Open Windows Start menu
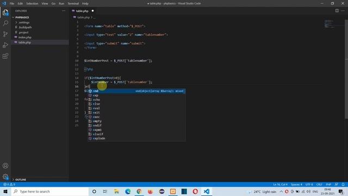Image resolution: width=348 pixels, height=196 pixels. (5, 191)
